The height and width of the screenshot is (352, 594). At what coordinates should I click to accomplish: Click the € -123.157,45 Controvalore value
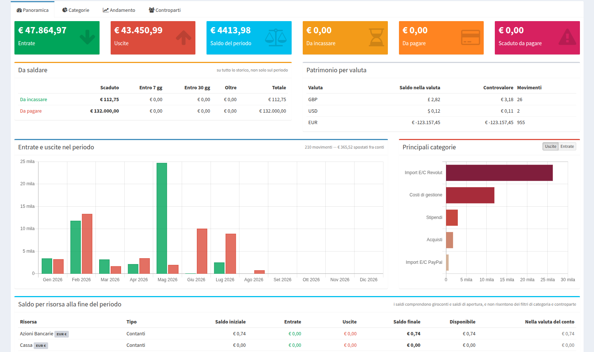pos(499,122)
